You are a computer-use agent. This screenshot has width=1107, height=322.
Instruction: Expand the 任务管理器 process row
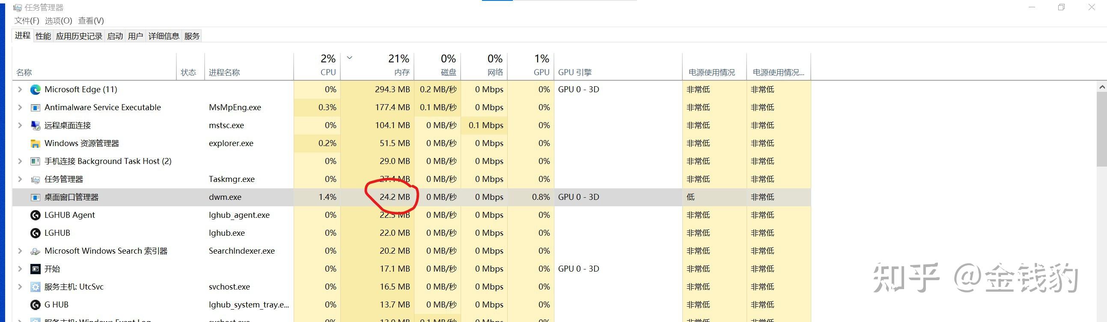(20, 179)
